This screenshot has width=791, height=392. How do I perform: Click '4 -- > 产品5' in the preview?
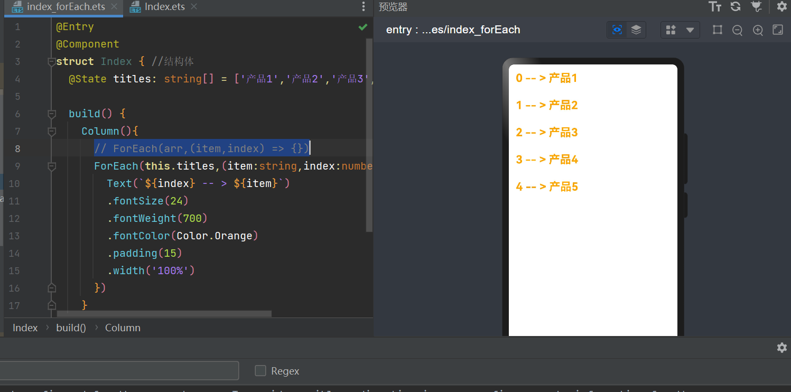pos(547,186)
